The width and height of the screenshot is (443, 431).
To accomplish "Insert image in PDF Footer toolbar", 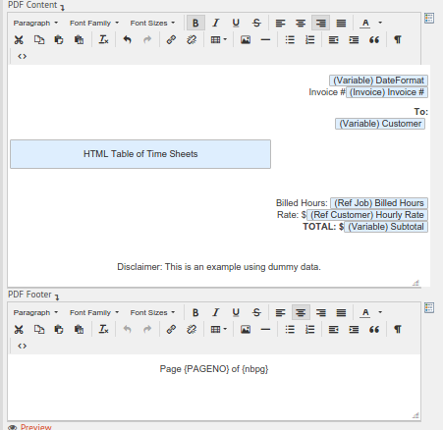I will [246, 330].
